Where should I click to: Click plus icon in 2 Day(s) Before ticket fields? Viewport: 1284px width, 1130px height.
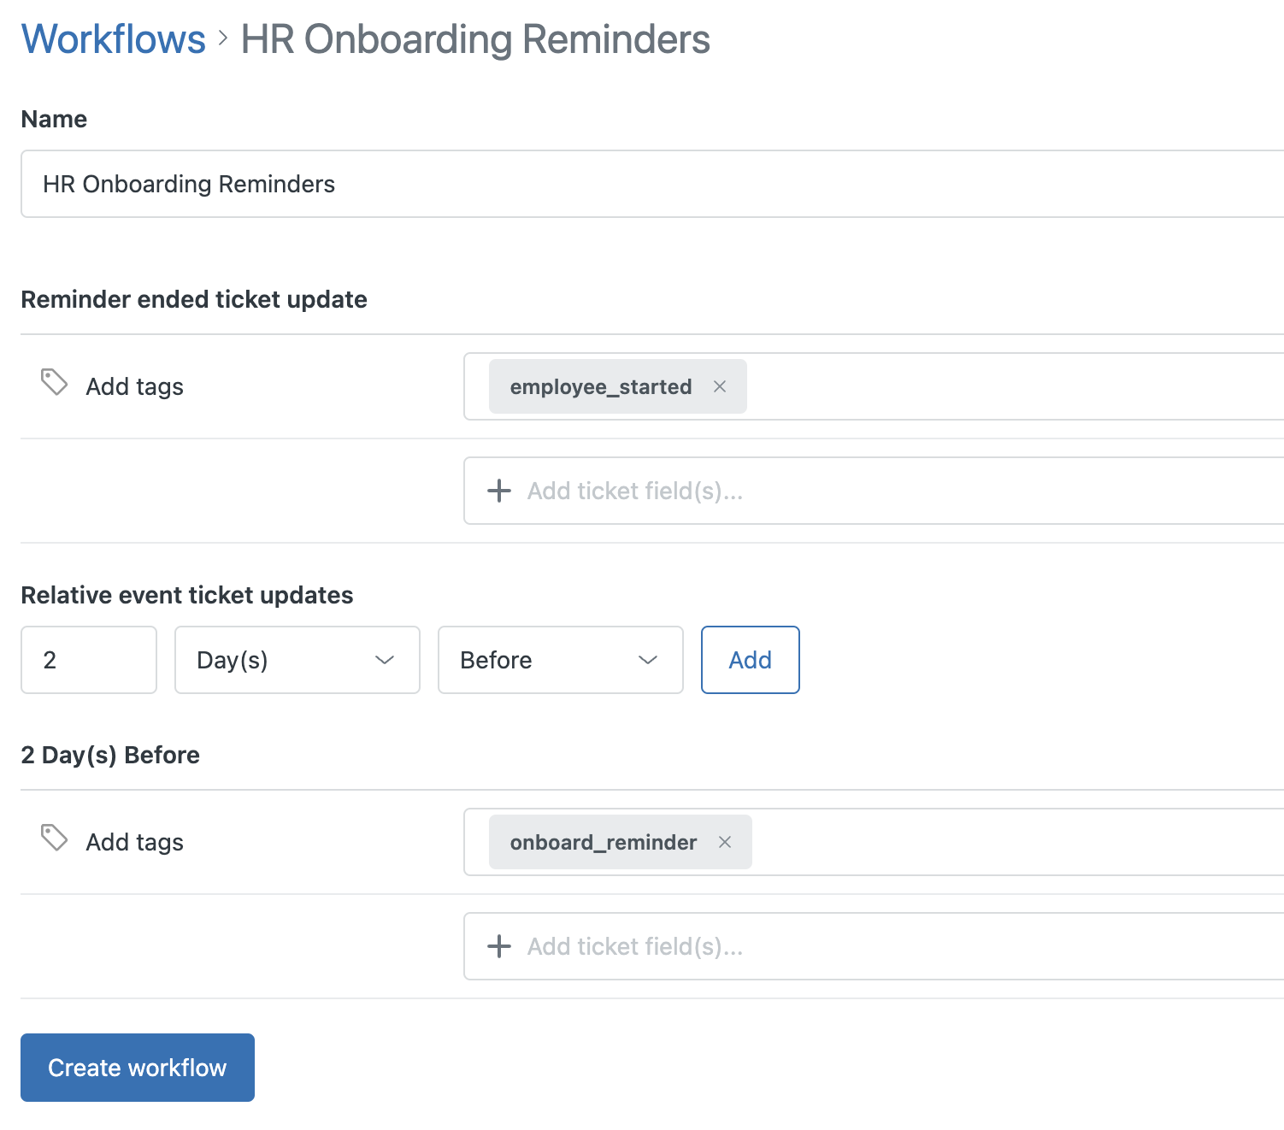point(499,946)
